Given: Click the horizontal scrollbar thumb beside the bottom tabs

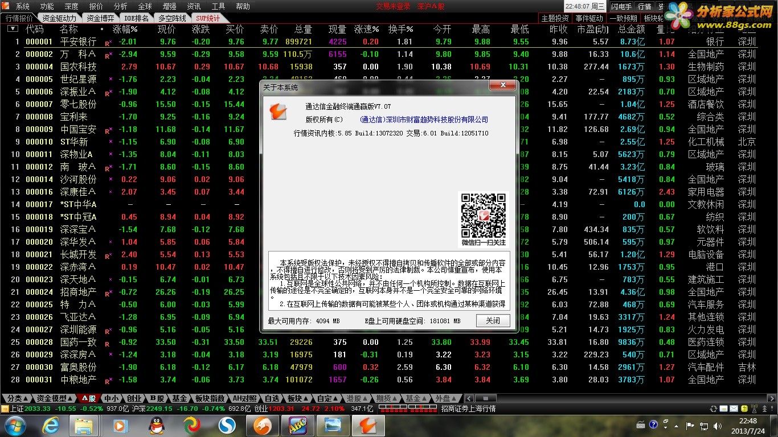Looking at the screenshot, I should (x=486, y=398).
